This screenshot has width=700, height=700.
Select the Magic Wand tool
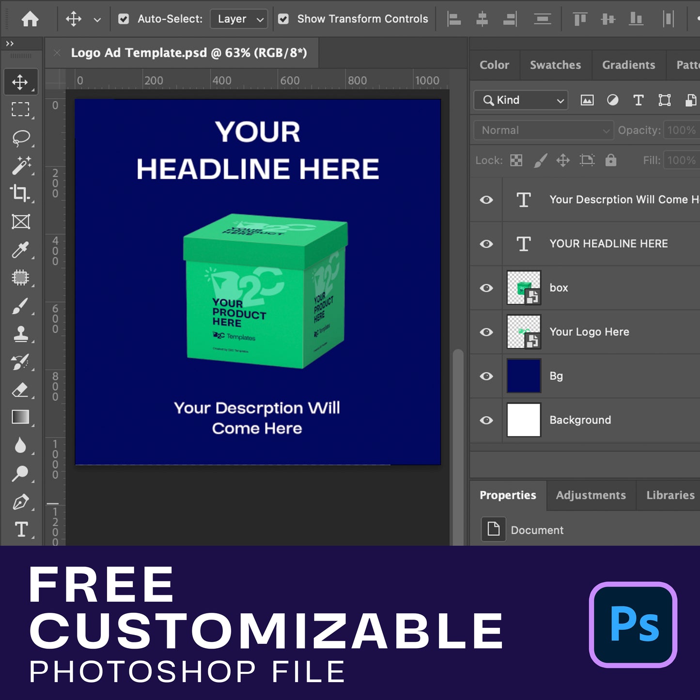pyautogui.click(x=20, y=166)
